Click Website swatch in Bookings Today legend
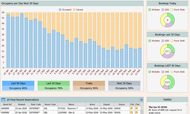This screenshot has width=190, height=114. [x=150, y=10]
